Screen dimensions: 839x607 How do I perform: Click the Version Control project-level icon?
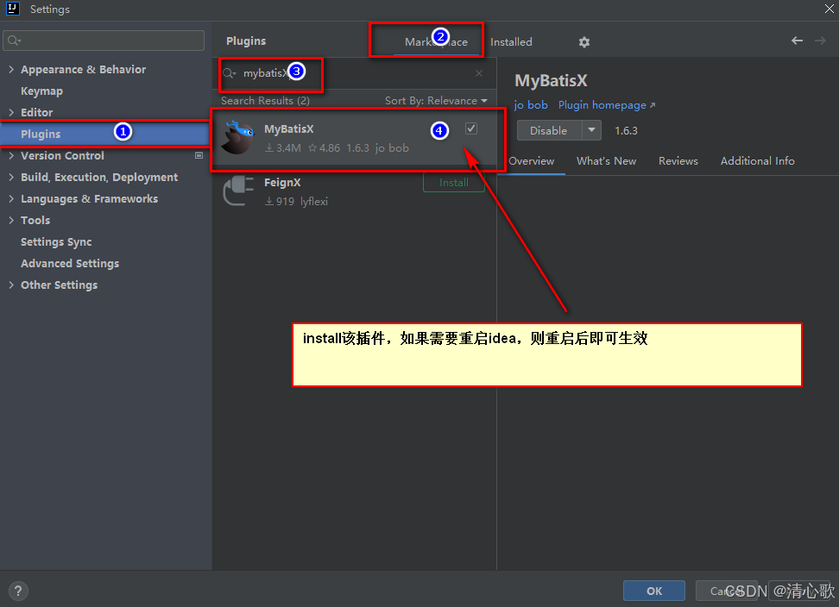click(199, 155)
